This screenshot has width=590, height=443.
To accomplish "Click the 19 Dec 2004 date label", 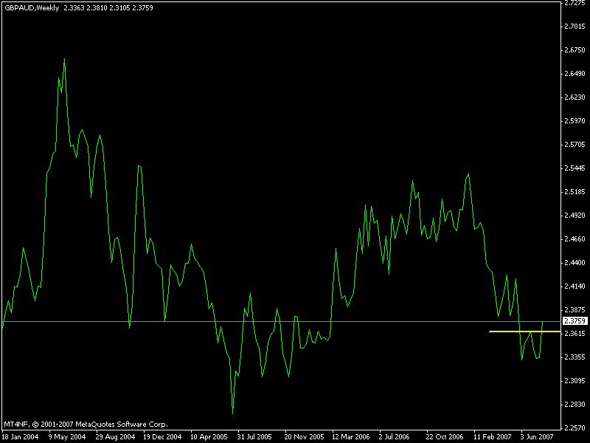I will [x=162, y=436].
